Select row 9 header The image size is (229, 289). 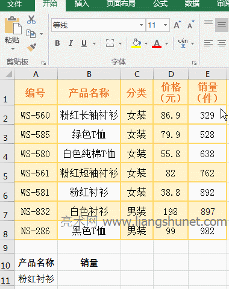click(7, 247)
